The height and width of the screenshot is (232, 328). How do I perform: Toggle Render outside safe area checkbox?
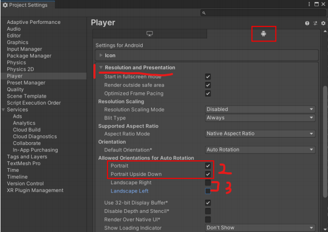pos(208,85)
